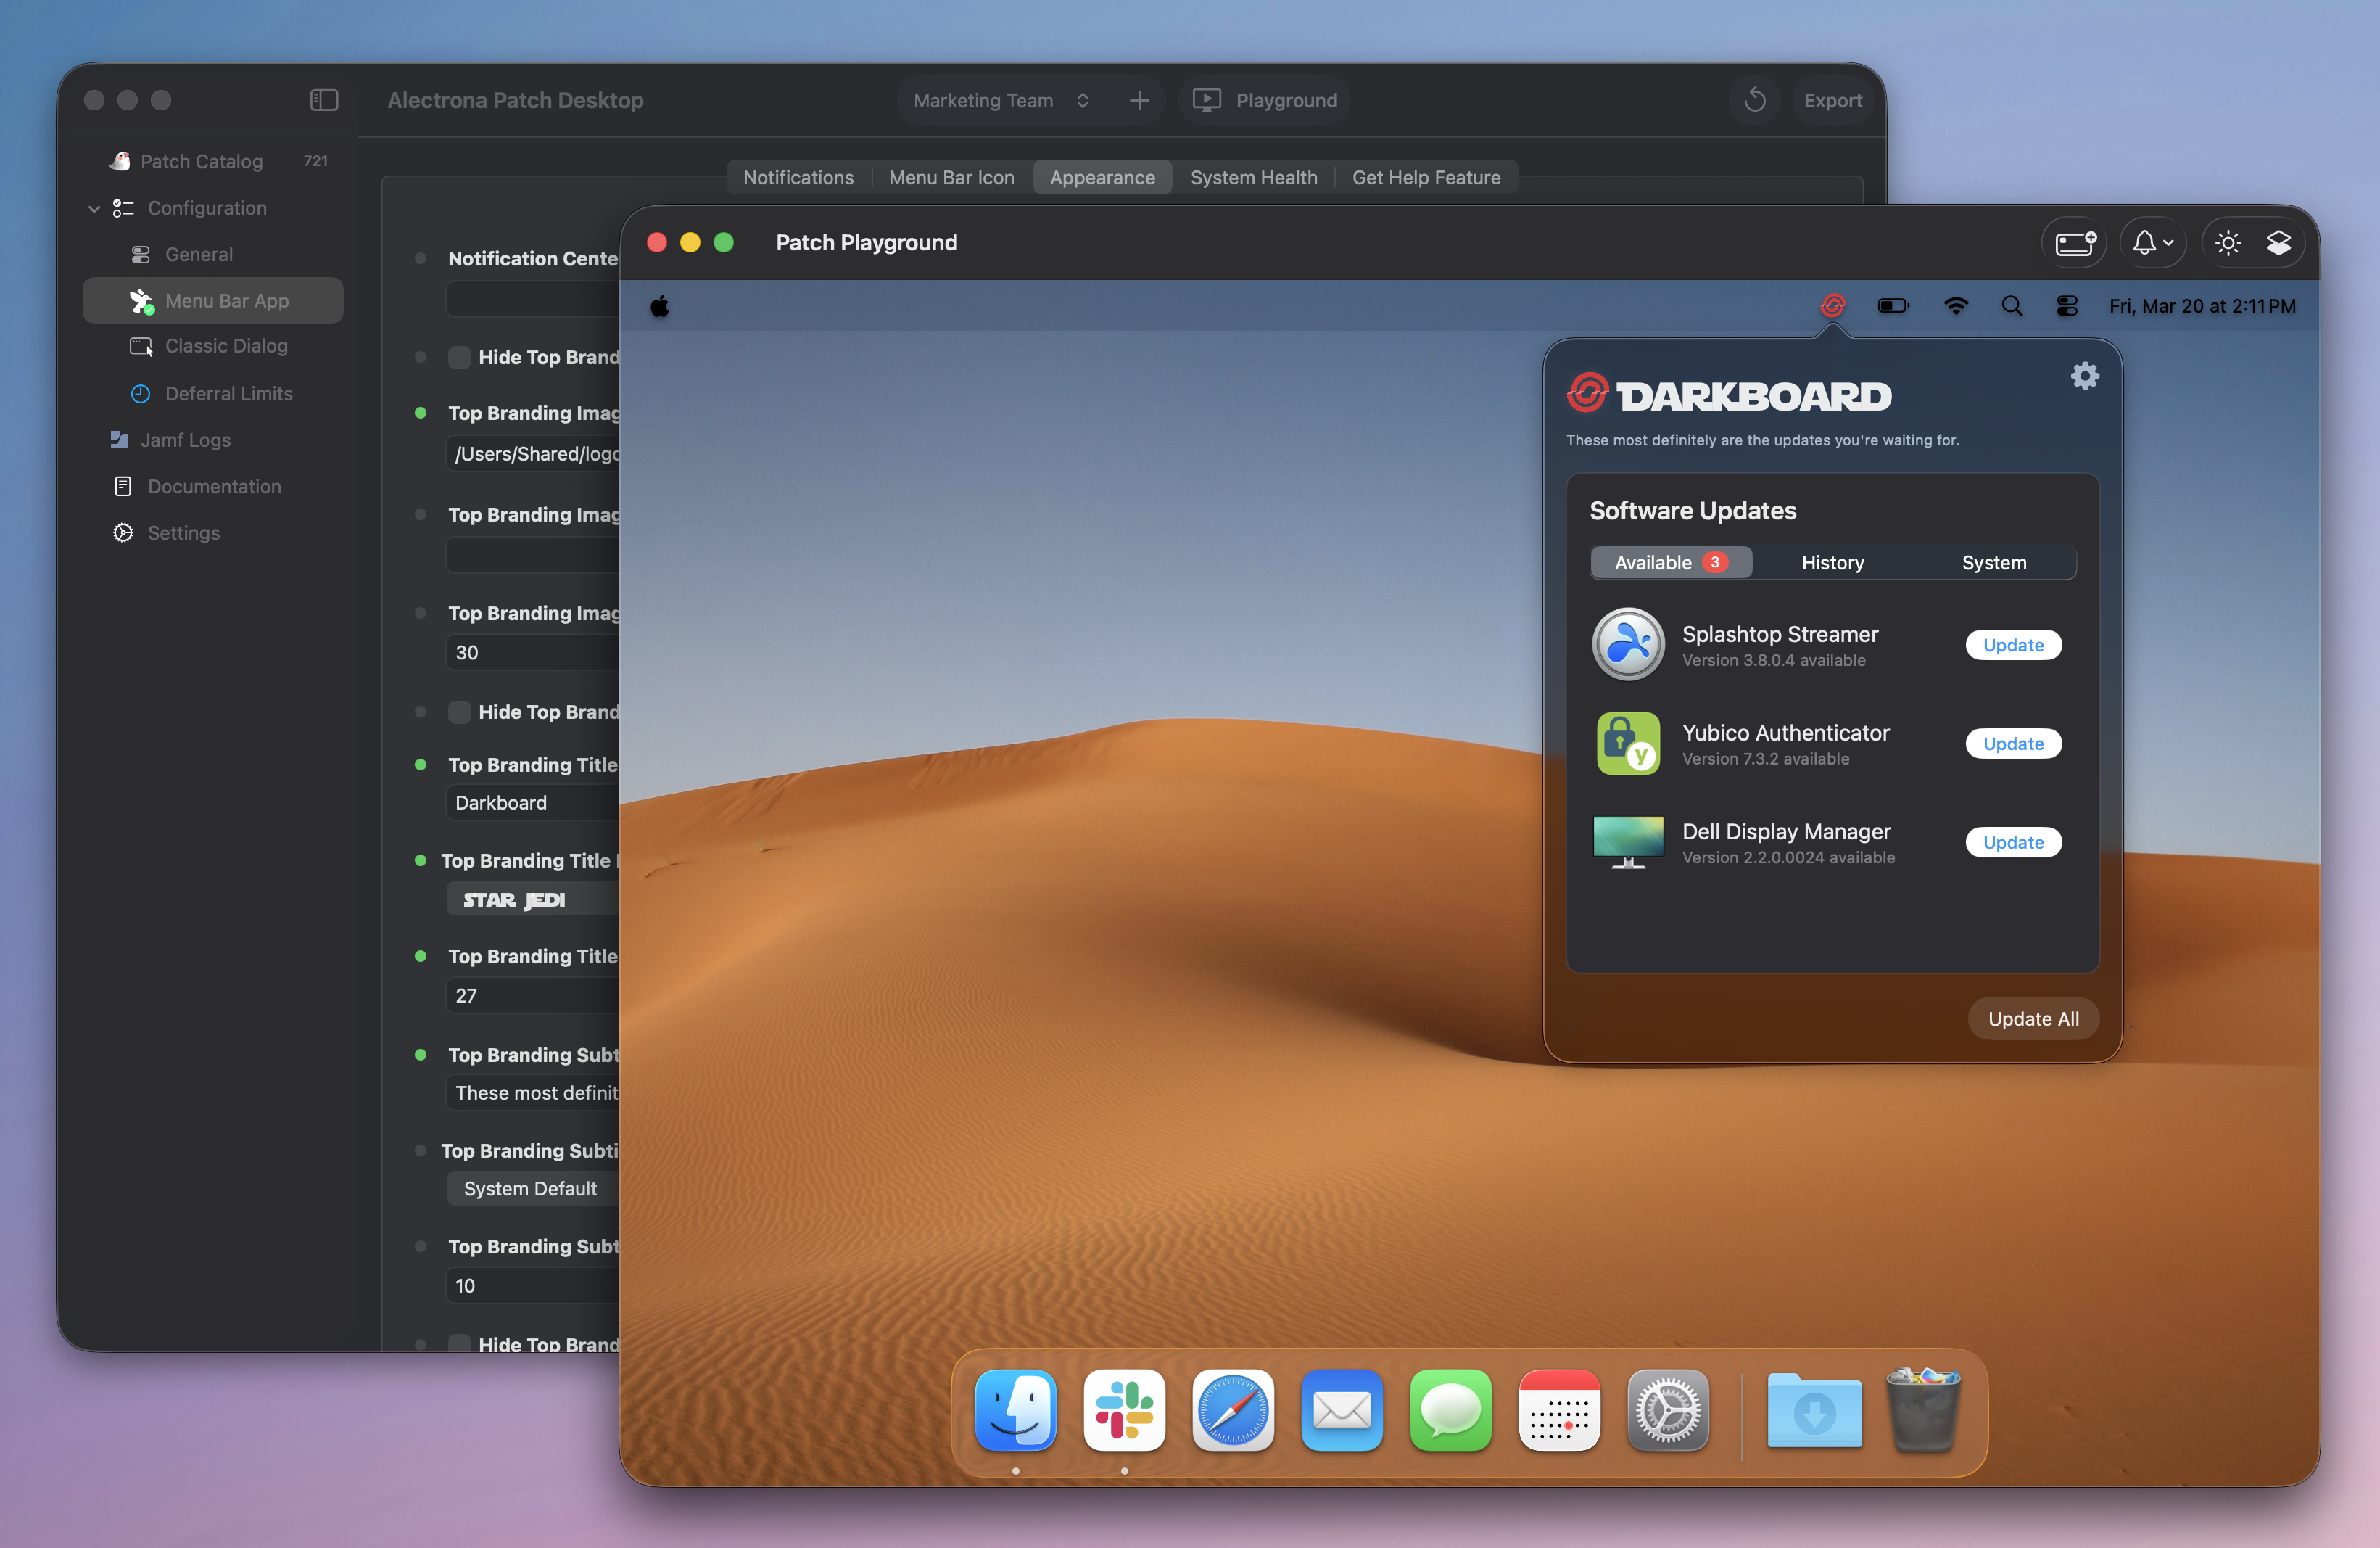The width and height of the screenshot is (2380, 1548).
Task: Switch to the Menu Bar Icon tab
Action: (951, 177)
